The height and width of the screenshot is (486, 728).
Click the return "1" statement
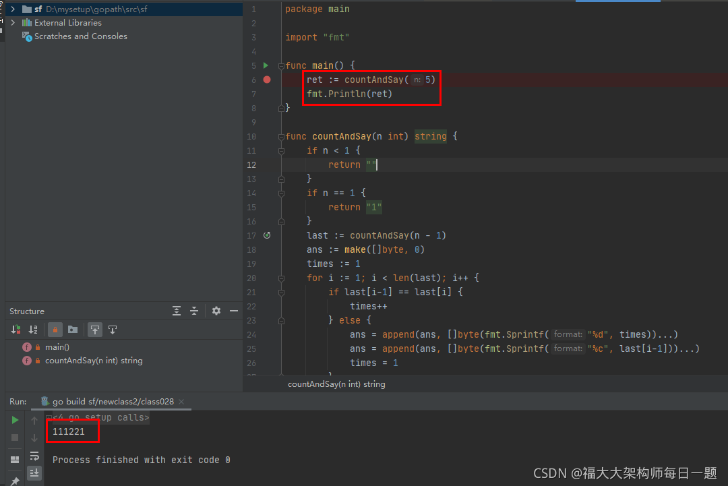tap(355, 207)
